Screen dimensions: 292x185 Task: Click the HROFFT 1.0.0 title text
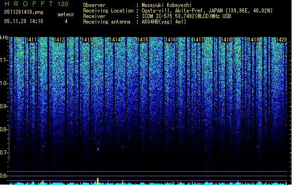(x=36, y=4)
